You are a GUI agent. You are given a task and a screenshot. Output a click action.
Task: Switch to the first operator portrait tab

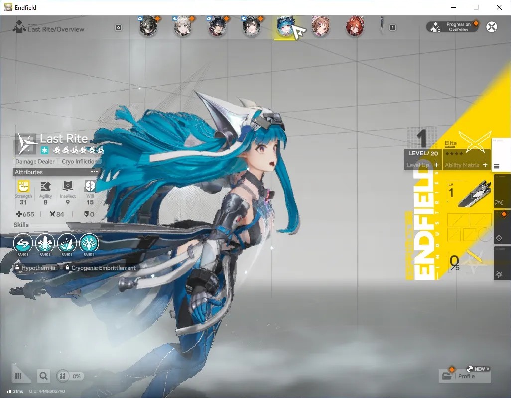tap(148, 27)
